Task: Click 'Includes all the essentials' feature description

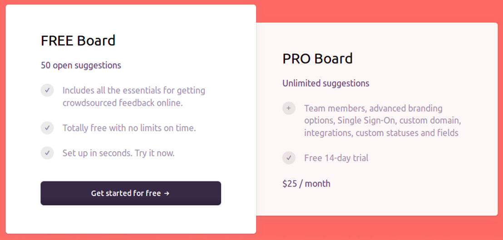Action: (x=134, y=96)
